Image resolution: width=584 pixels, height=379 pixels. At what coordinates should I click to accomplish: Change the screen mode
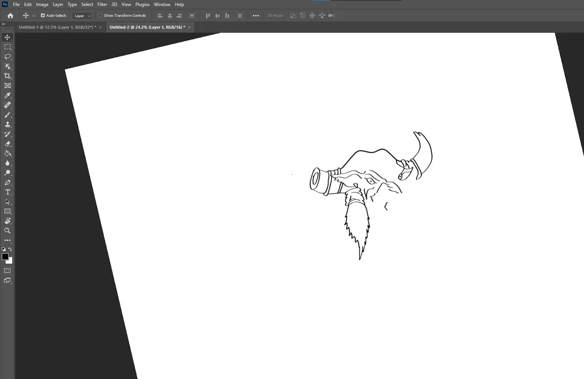coord(7,280)
